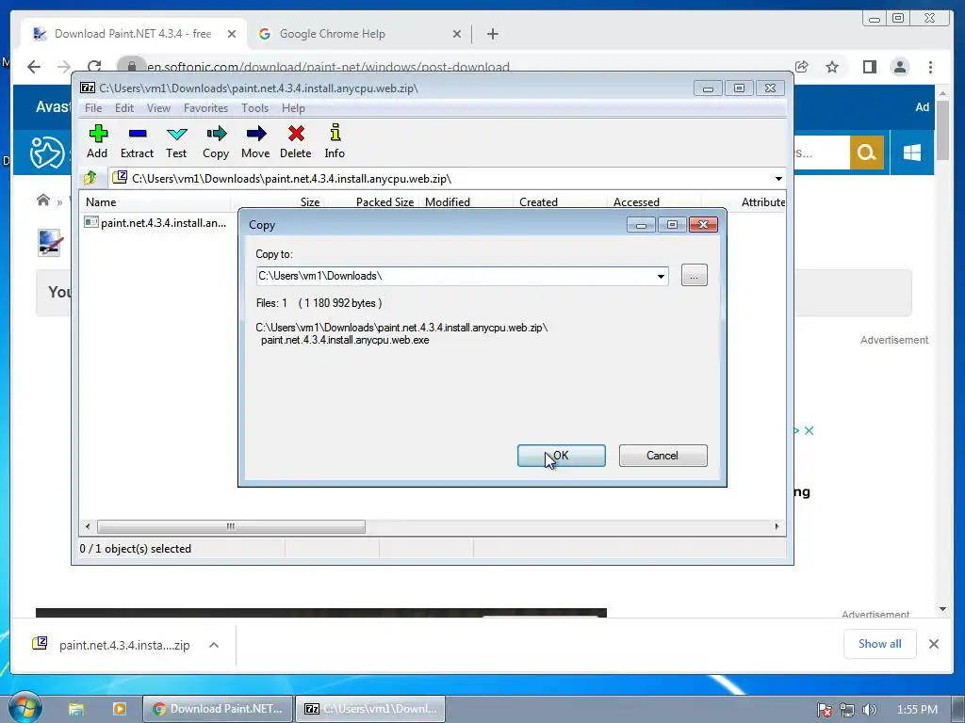Cancel the Copy dialog
965x723 pixels.
(x=662, y=456)
